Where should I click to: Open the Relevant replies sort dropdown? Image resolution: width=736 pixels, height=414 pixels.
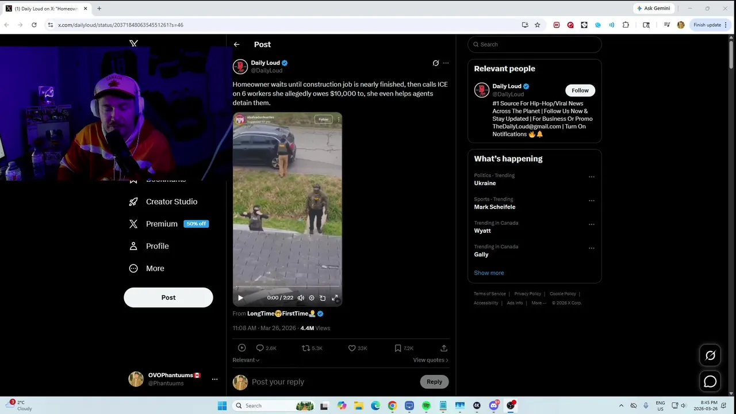click(x=246, y=360)
